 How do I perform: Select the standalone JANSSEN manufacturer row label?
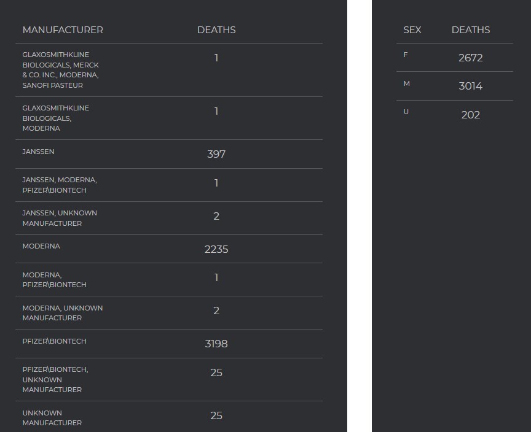click(38, 152)
